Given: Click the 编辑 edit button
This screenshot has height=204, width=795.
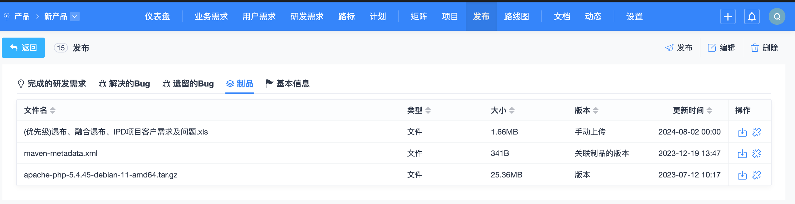Looking at the screenshot, I should 721,48.
